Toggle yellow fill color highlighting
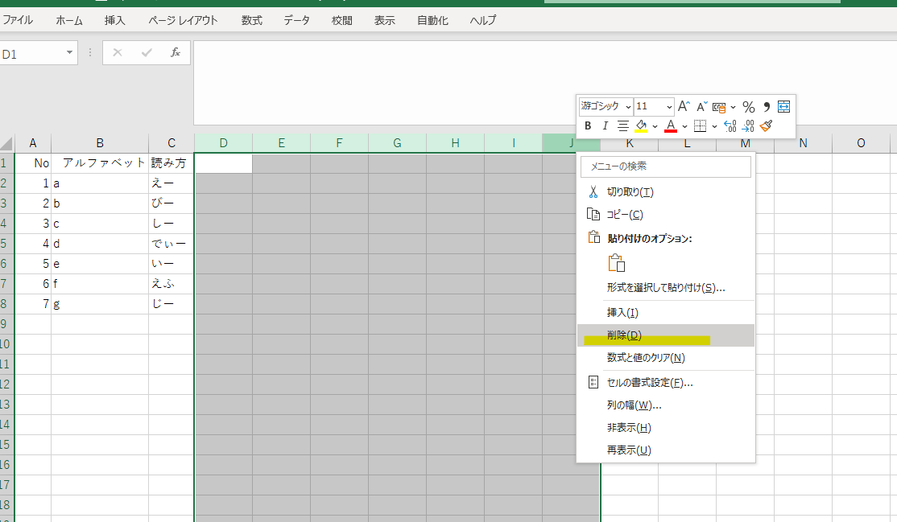Screen dimensions: 897x522 pyautogui.click(x=640, y=126)
